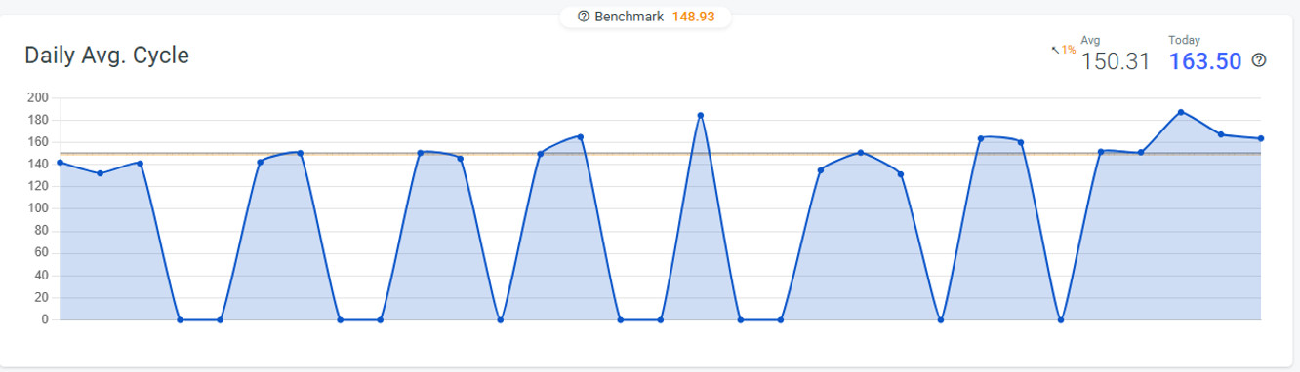Click the highest data point near the chart's right end
Image resolution: width=1300 pixels, height=372 pixels.
[1181, 112]
